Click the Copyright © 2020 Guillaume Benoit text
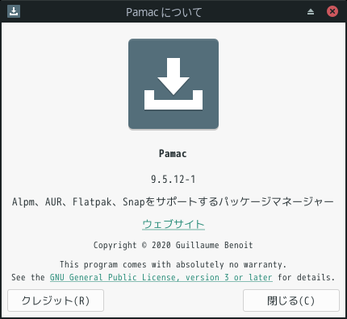The height and width of the screenshot is (319, 347). (173, 245)
